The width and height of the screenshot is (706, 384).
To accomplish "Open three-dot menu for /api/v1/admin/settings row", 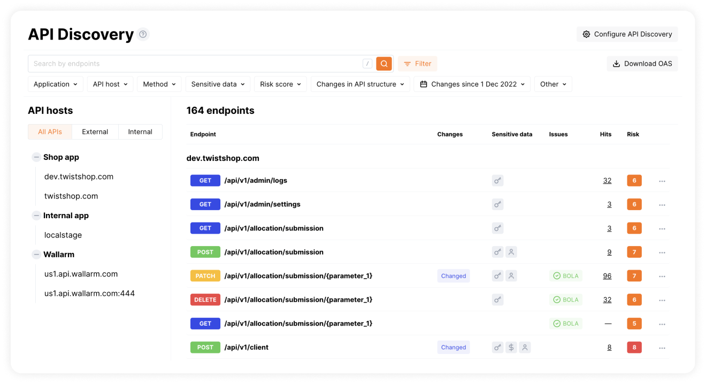I will pyautogui.click(x=662, y=205).
